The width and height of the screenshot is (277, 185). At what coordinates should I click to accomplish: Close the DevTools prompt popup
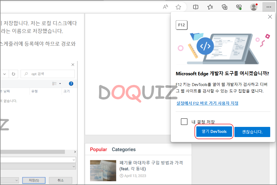(270, 17)
